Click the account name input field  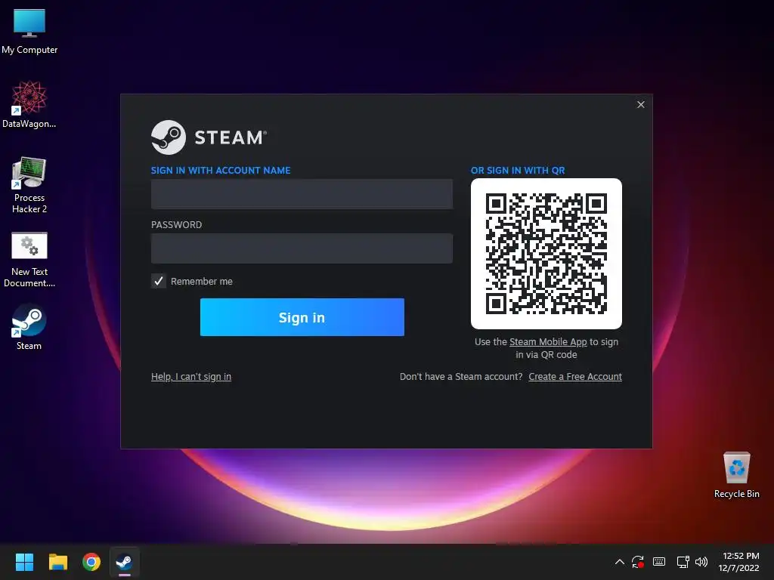click(302, 194)
